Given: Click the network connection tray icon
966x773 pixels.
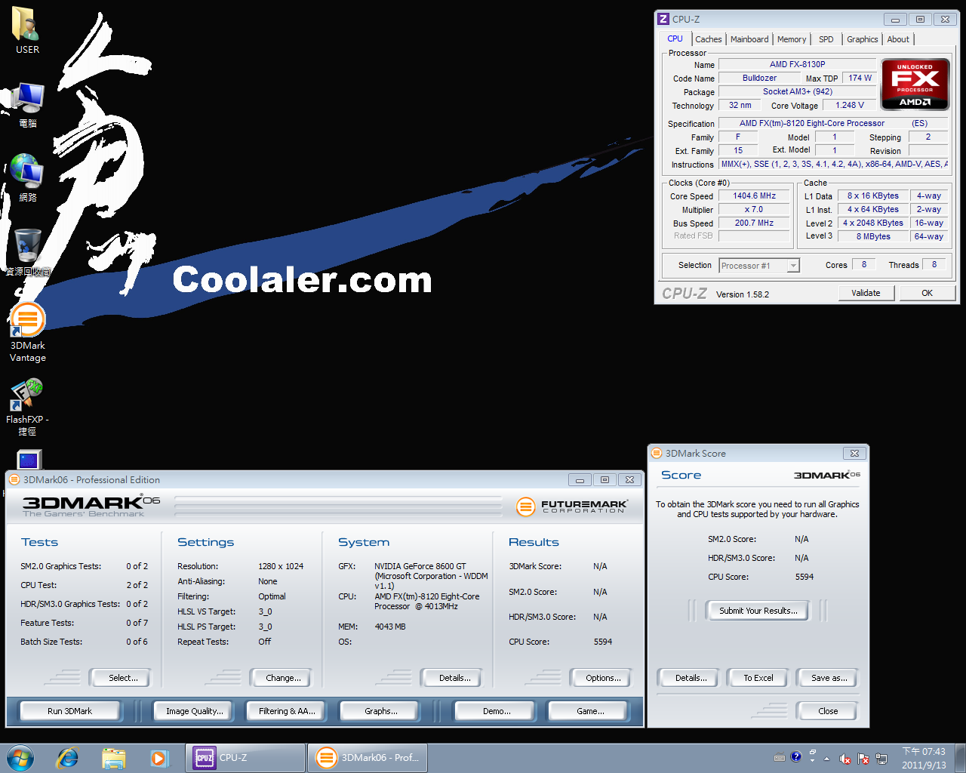Looking at the screenshot, I should pyautogui.click(x=880, y=759).
